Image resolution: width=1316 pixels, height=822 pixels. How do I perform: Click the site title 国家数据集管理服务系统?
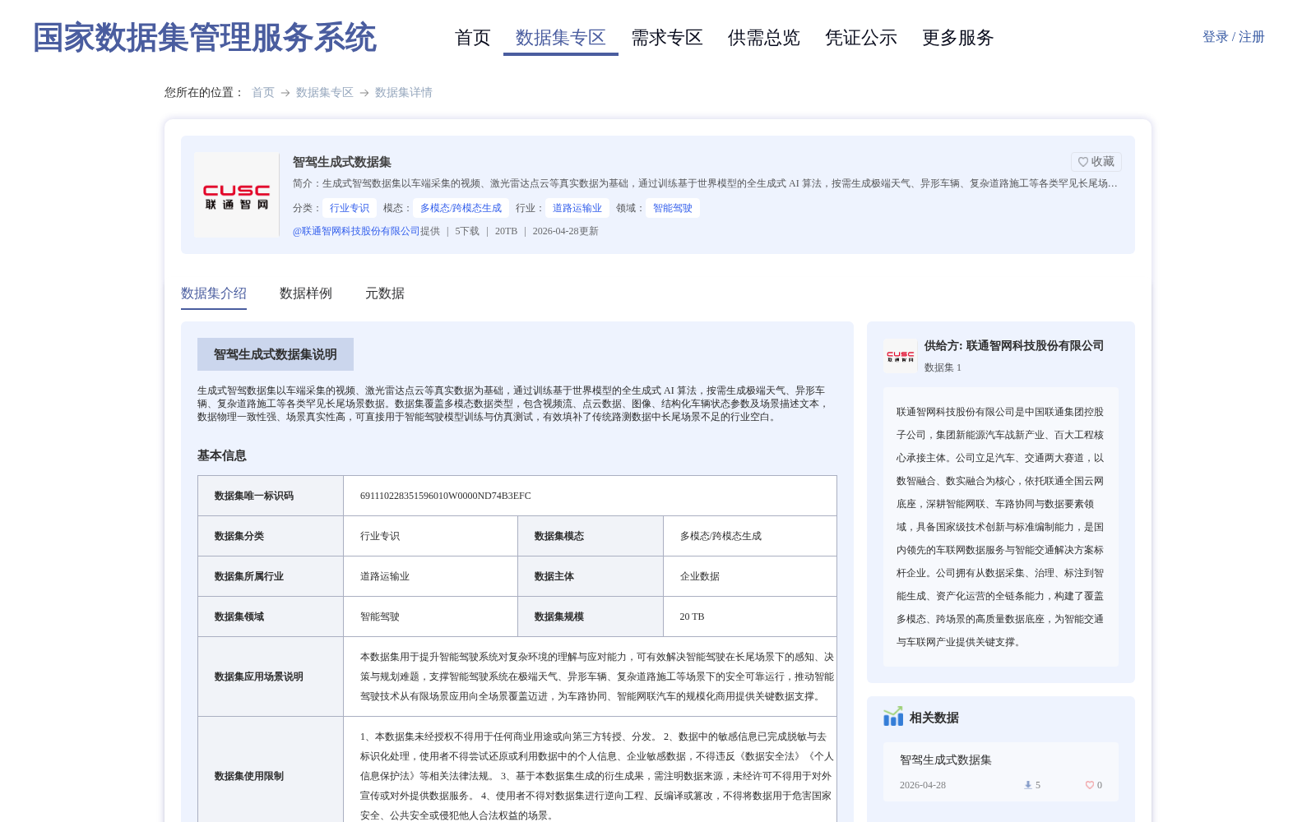point(205,38)
